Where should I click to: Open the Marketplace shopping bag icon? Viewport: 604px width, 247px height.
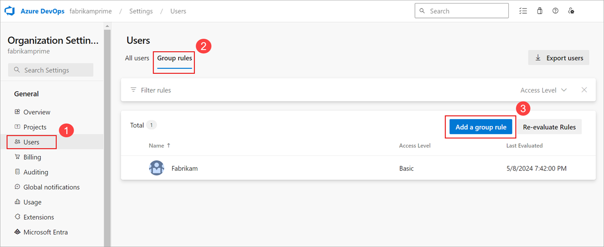540,11
